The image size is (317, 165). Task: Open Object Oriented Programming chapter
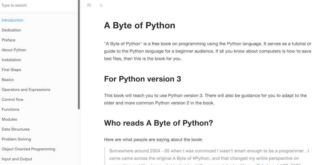28,149
